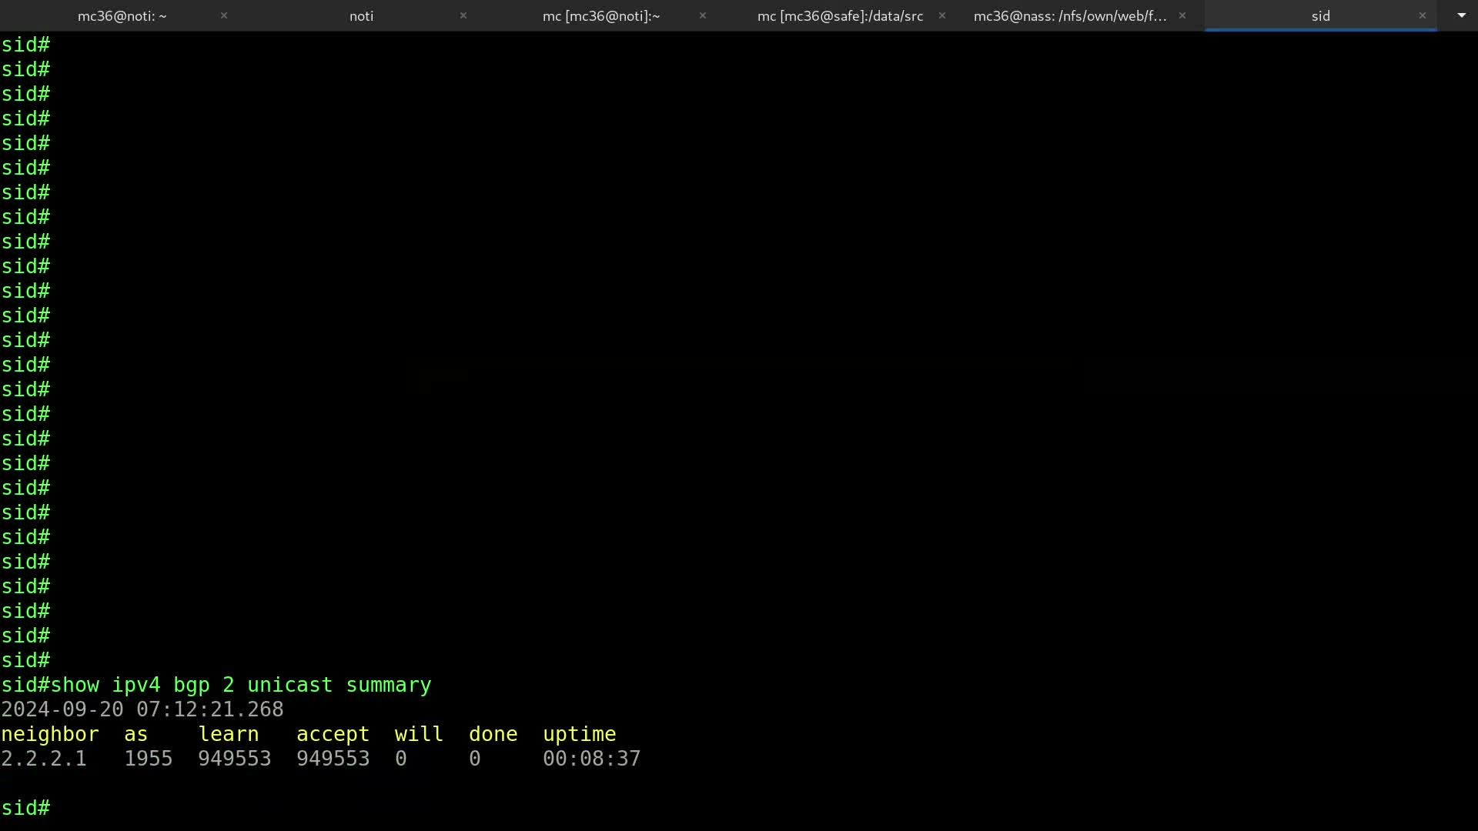Screen dimensions: 1478x831
Task: Click the 'show ipv4 bgp 2 unicast summary' command
Action: (241, 685)
